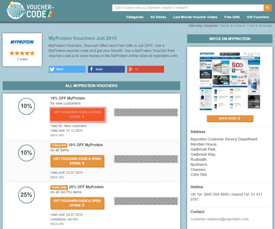
Task: Get voucher code for new customers offer
Action: pos(77,114)
